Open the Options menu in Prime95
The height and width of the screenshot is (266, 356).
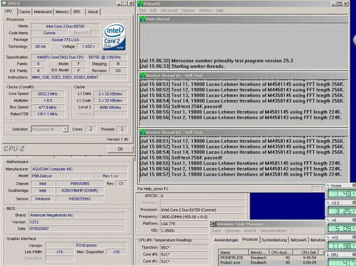[x=188, y=10]
